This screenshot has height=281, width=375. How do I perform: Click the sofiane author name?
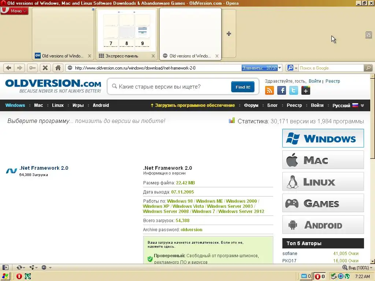tap(290, 254)
